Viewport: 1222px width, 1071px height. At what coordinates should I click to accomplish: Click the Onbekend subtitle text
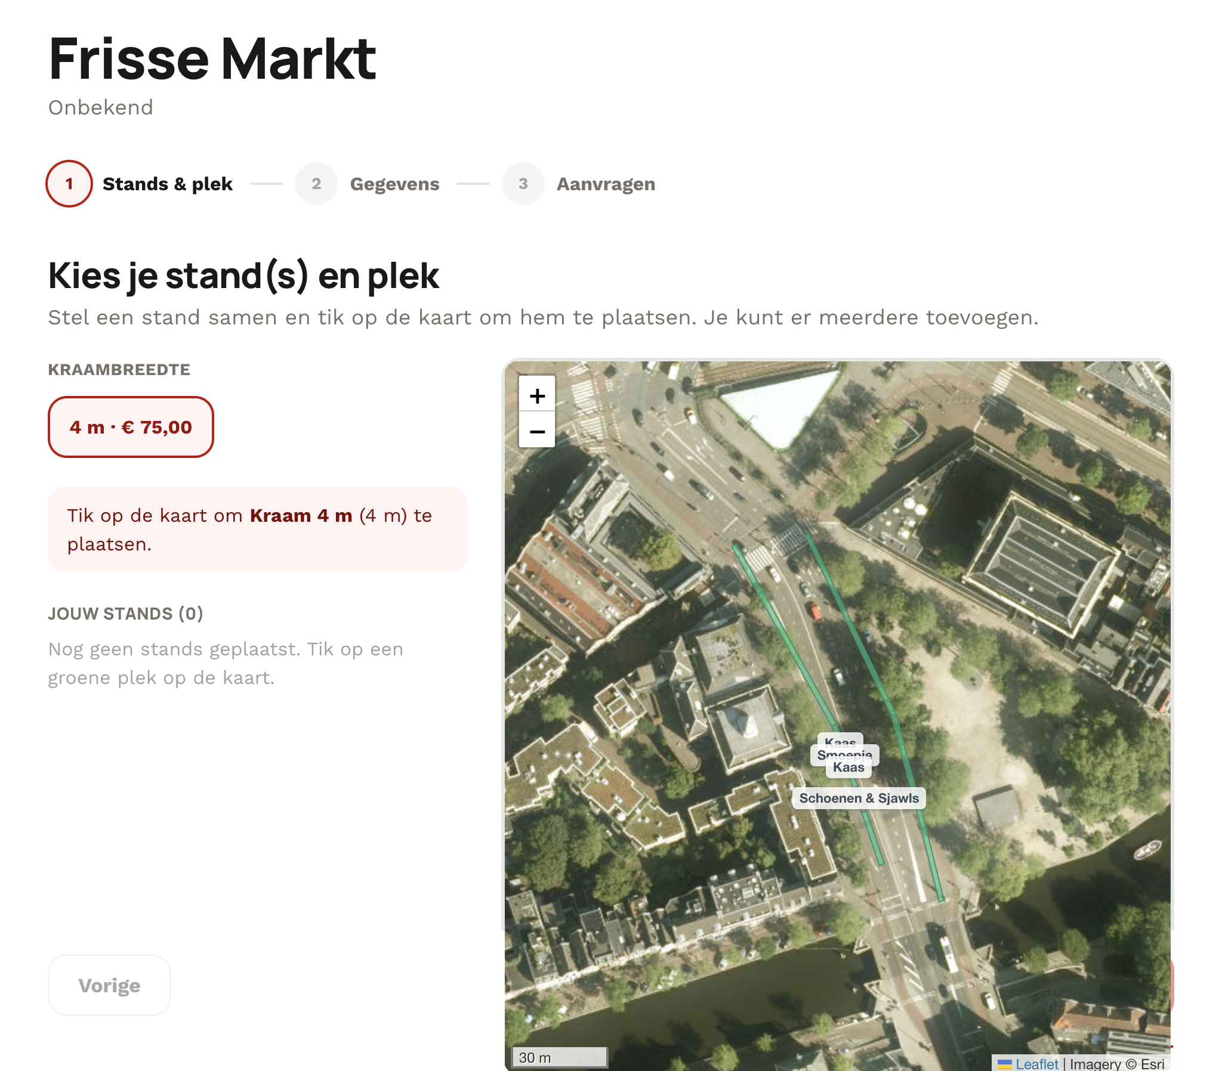point(100,107)
